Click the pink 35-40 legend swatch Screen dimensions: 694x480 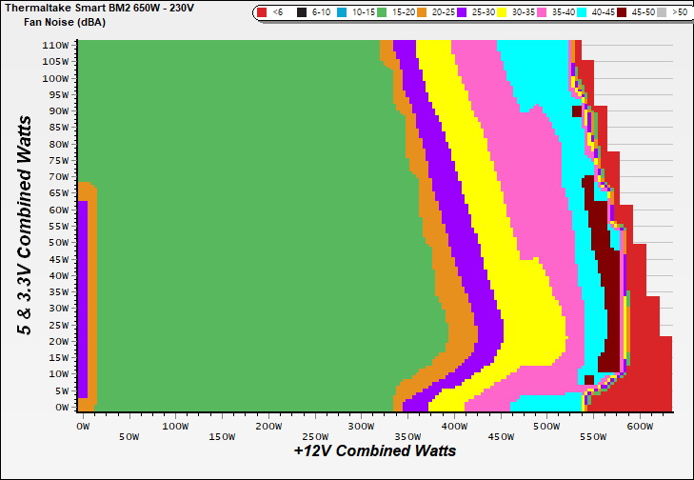point(542,13)
